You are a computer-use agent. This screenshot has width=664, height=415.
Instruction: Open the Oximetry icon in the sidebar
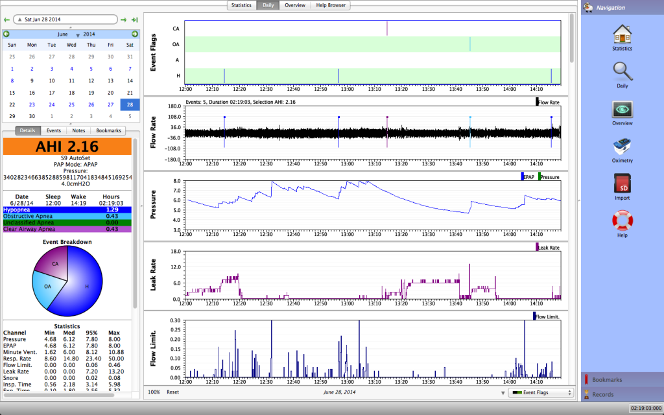pyautogui.click(x=622, y=147)
